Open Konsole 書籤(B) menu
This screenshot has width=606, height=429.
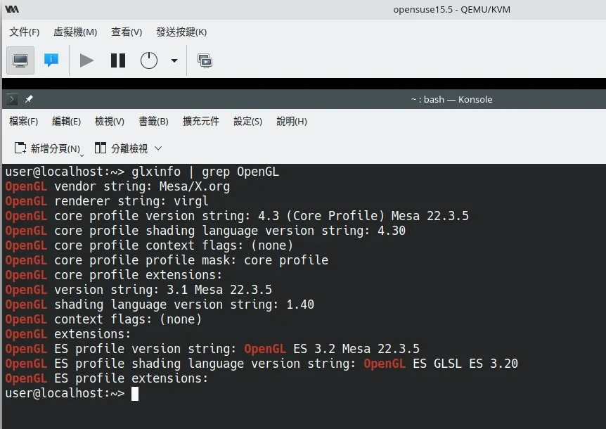click(x=154, y=122)
